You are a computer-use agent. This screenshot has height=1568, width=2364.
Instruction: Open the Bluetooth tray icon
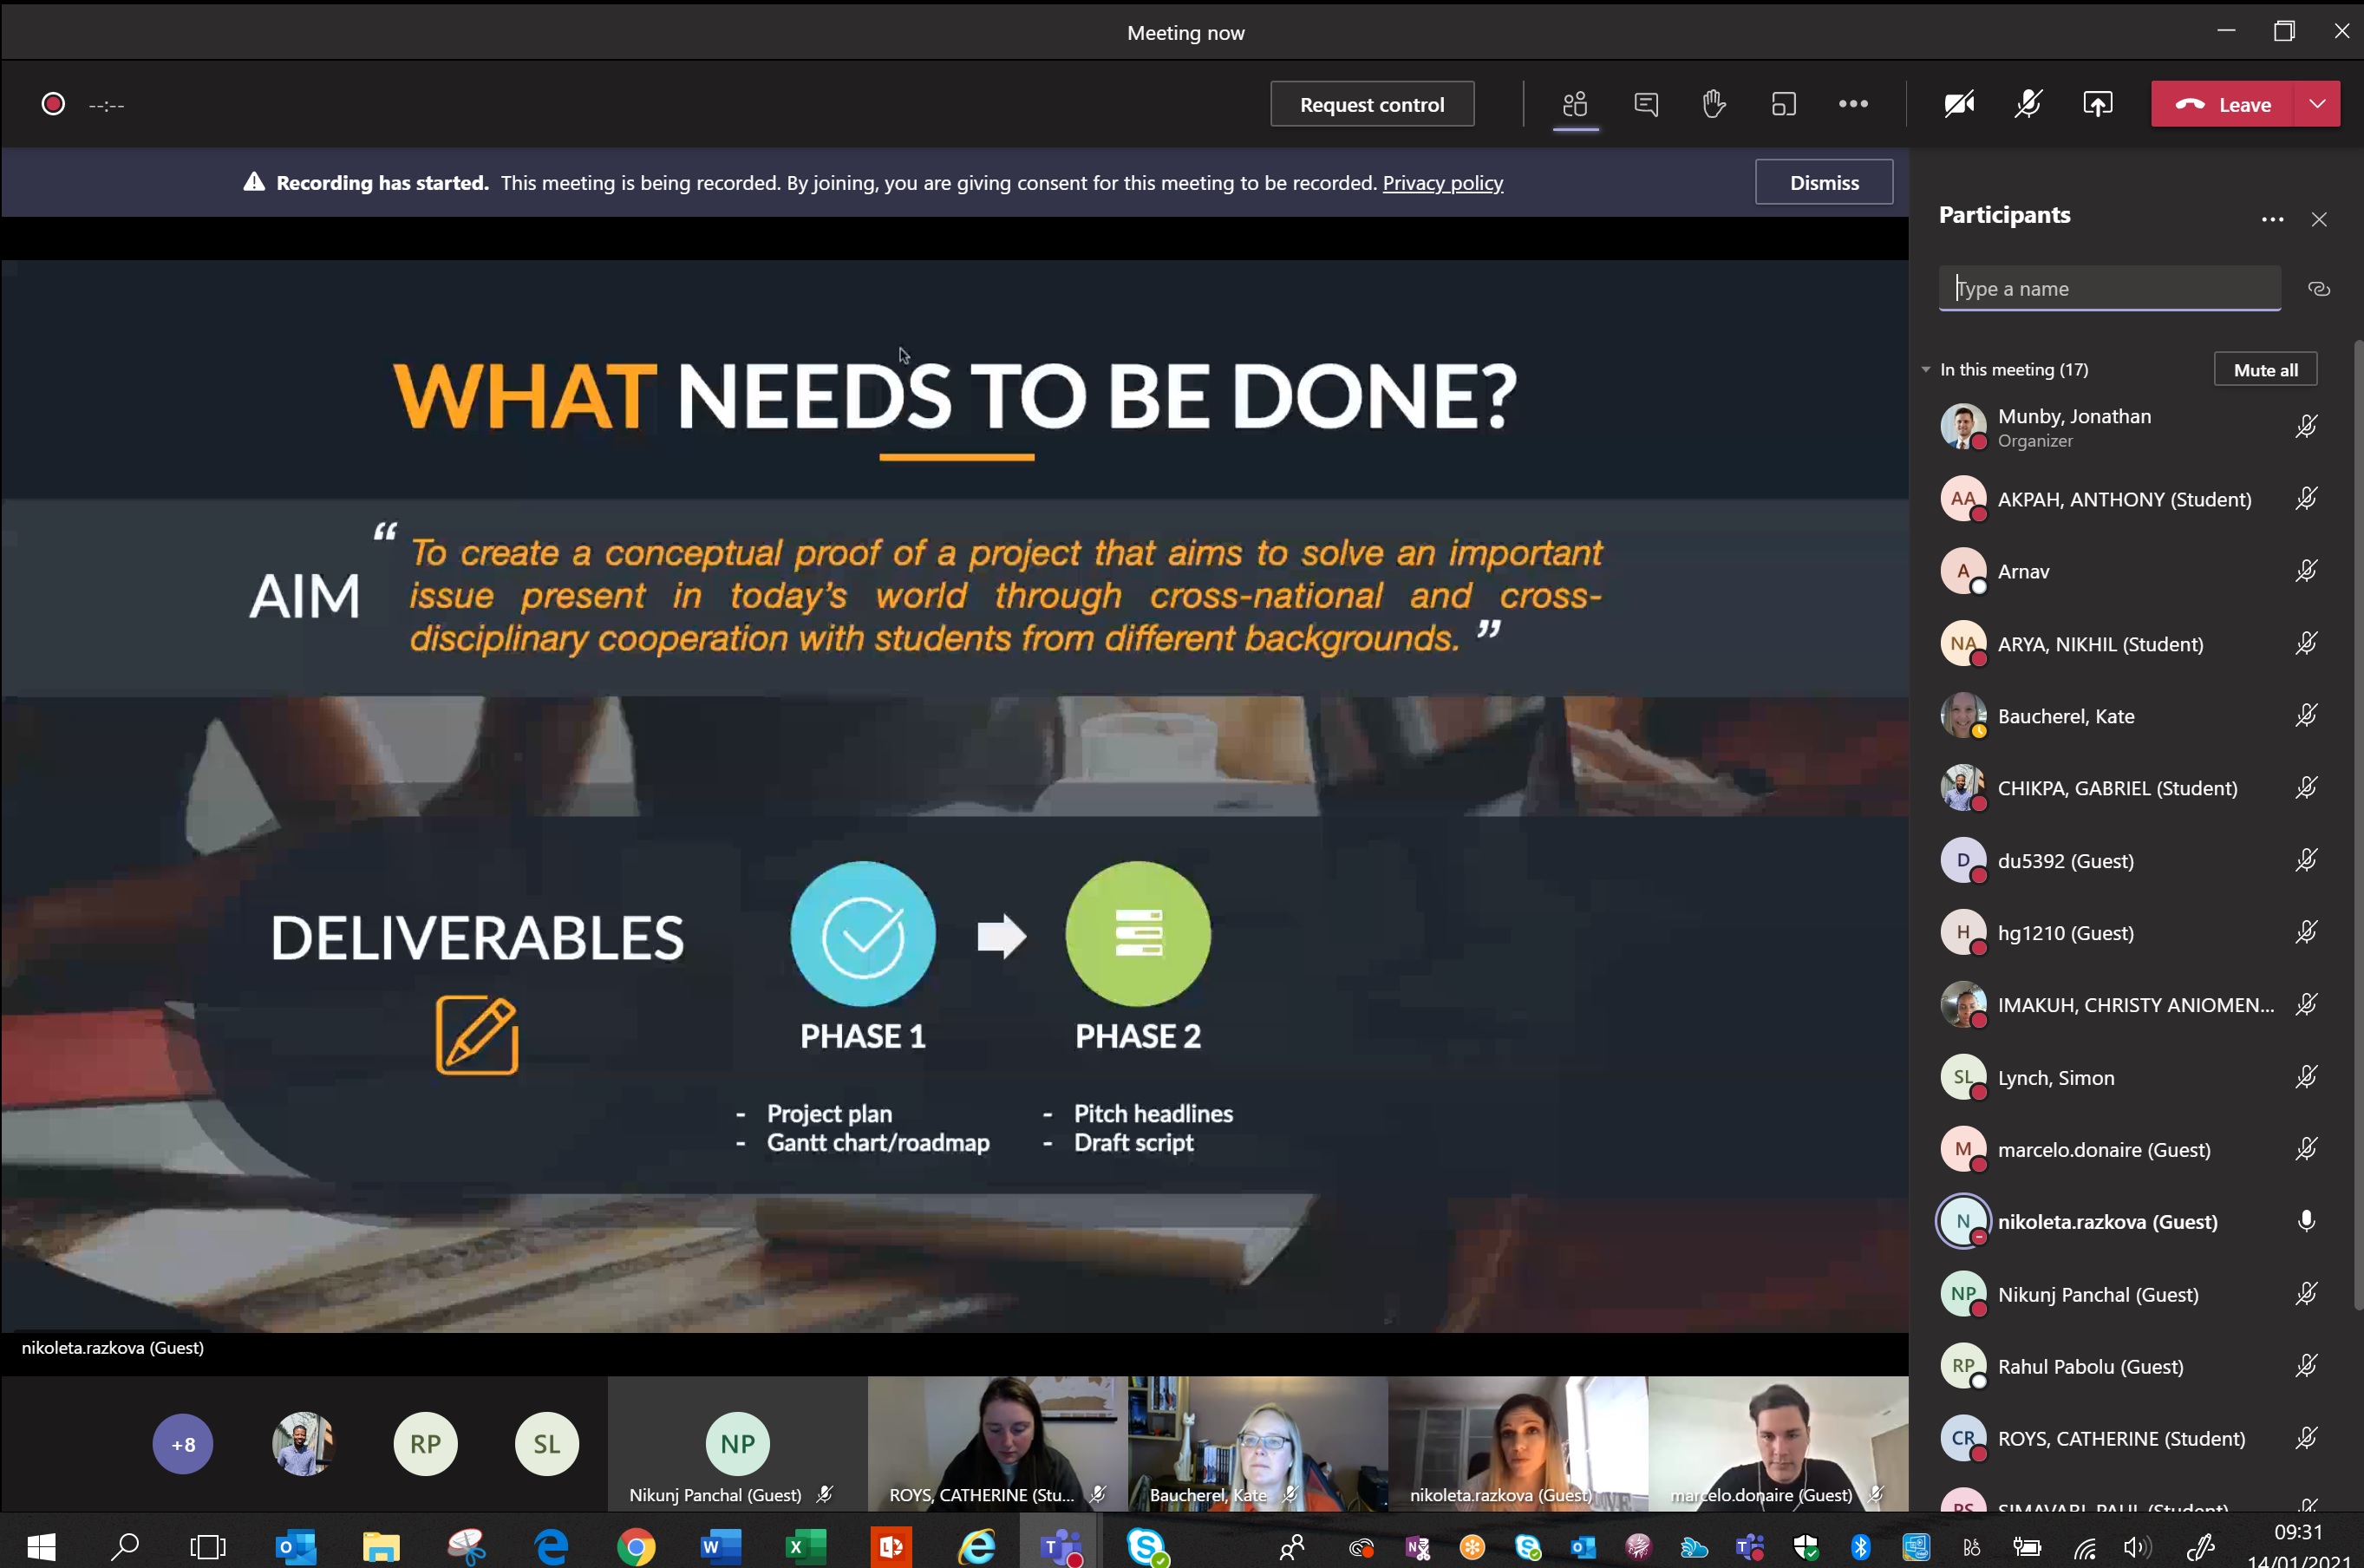(x=1860, y=1547)
